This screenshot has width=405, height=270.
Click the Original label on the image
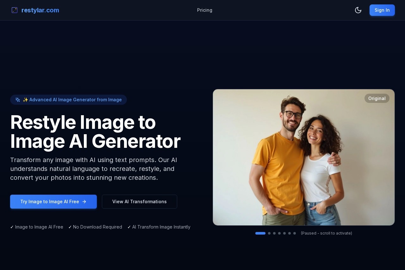(377, 98)
